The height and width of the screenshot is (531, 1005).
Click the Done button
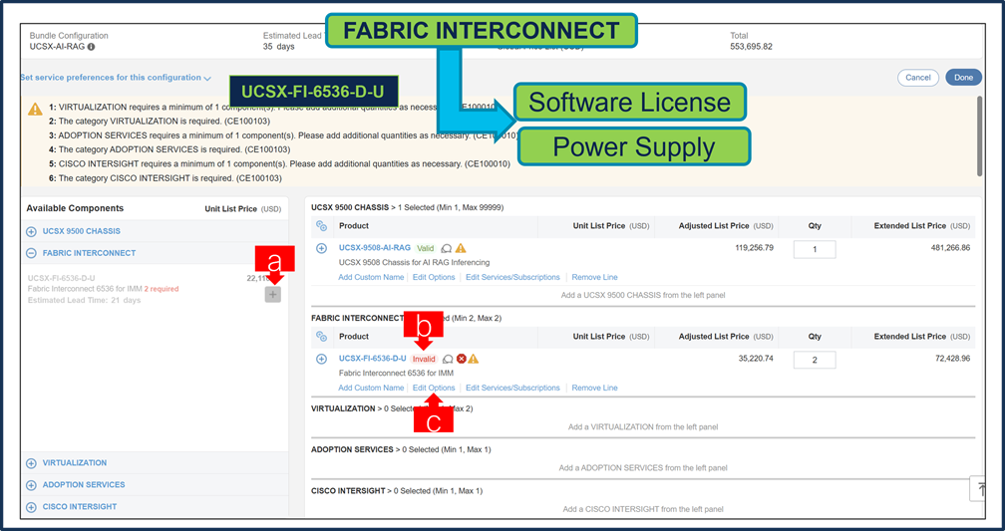pos(963,78)
